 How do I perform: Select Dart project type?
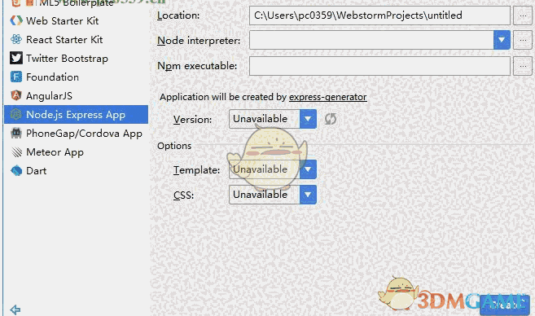coord(76,171)
